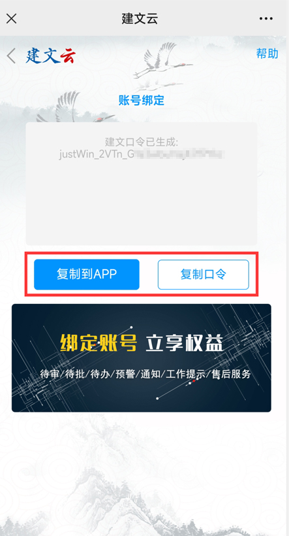Tap the 待审/待批/待办 banner subtitle line
The image size is (289, 536).
click(145, 374)
